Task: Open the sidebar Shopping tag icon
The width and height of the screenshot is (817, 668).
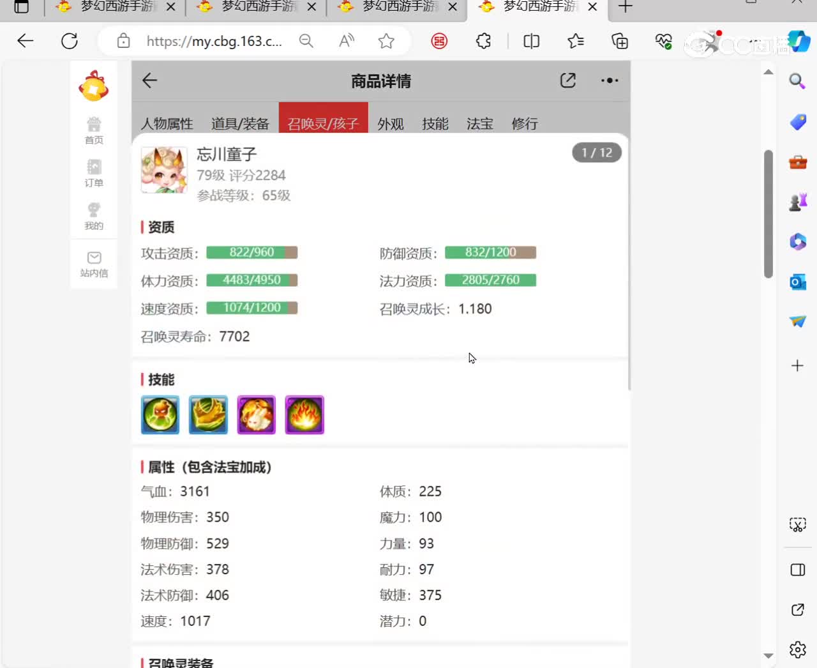Action: coord(798,122)
